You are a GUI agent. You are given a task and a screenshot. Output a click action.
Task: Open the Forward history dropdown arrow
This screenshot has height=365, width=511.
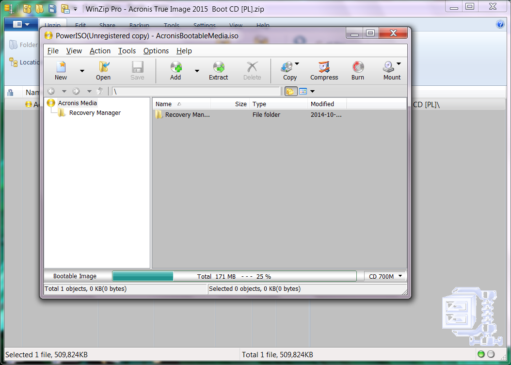point(89,91)
